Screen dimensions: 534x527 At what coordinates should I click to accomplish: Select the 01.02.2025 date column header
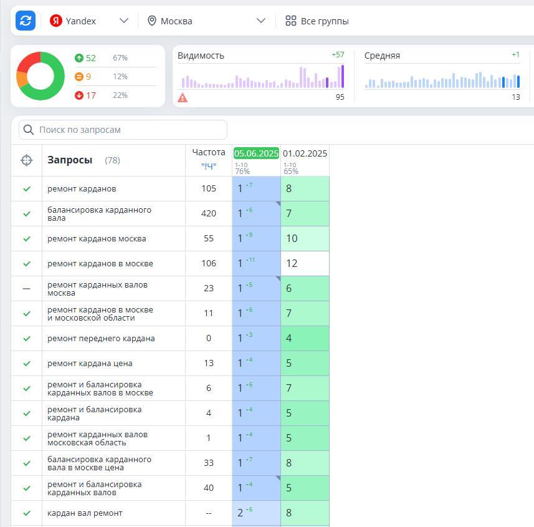coord(305,153)
